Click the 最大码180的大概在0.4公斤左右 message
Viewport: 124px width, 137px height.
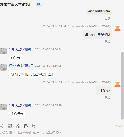click(33, 74)
